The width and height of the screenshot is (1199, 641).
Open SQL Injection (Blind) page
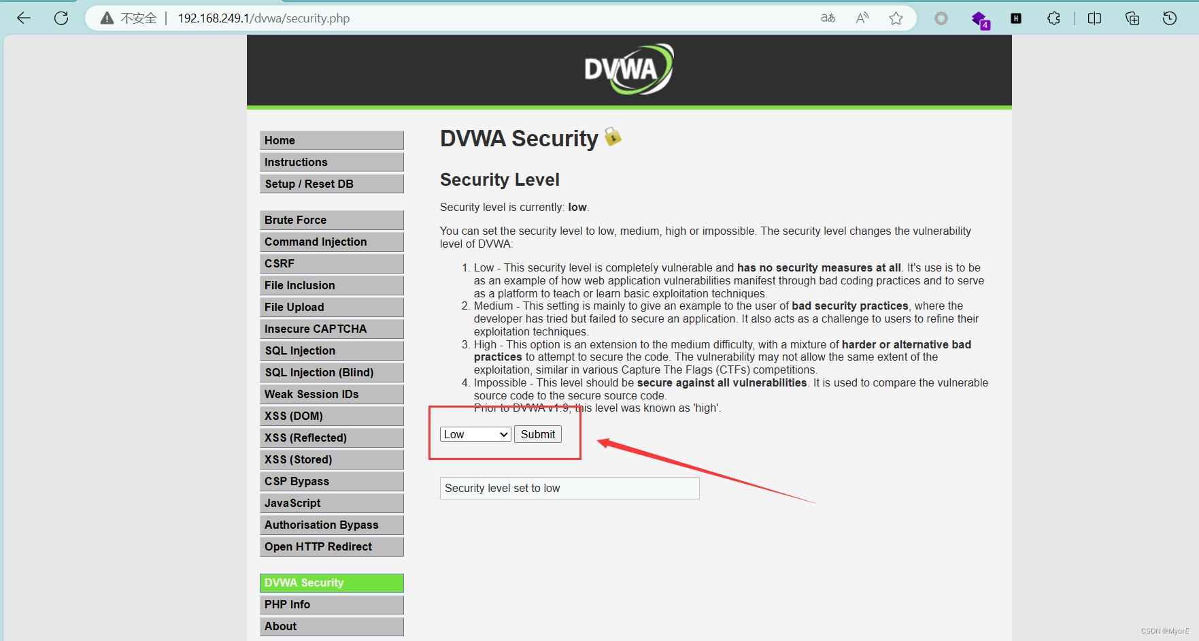332,372
